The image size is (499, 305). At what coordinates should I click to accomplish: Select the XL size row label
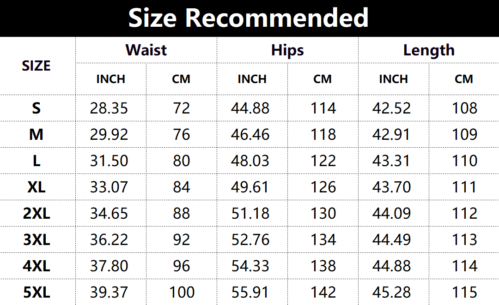pos(36,187)
